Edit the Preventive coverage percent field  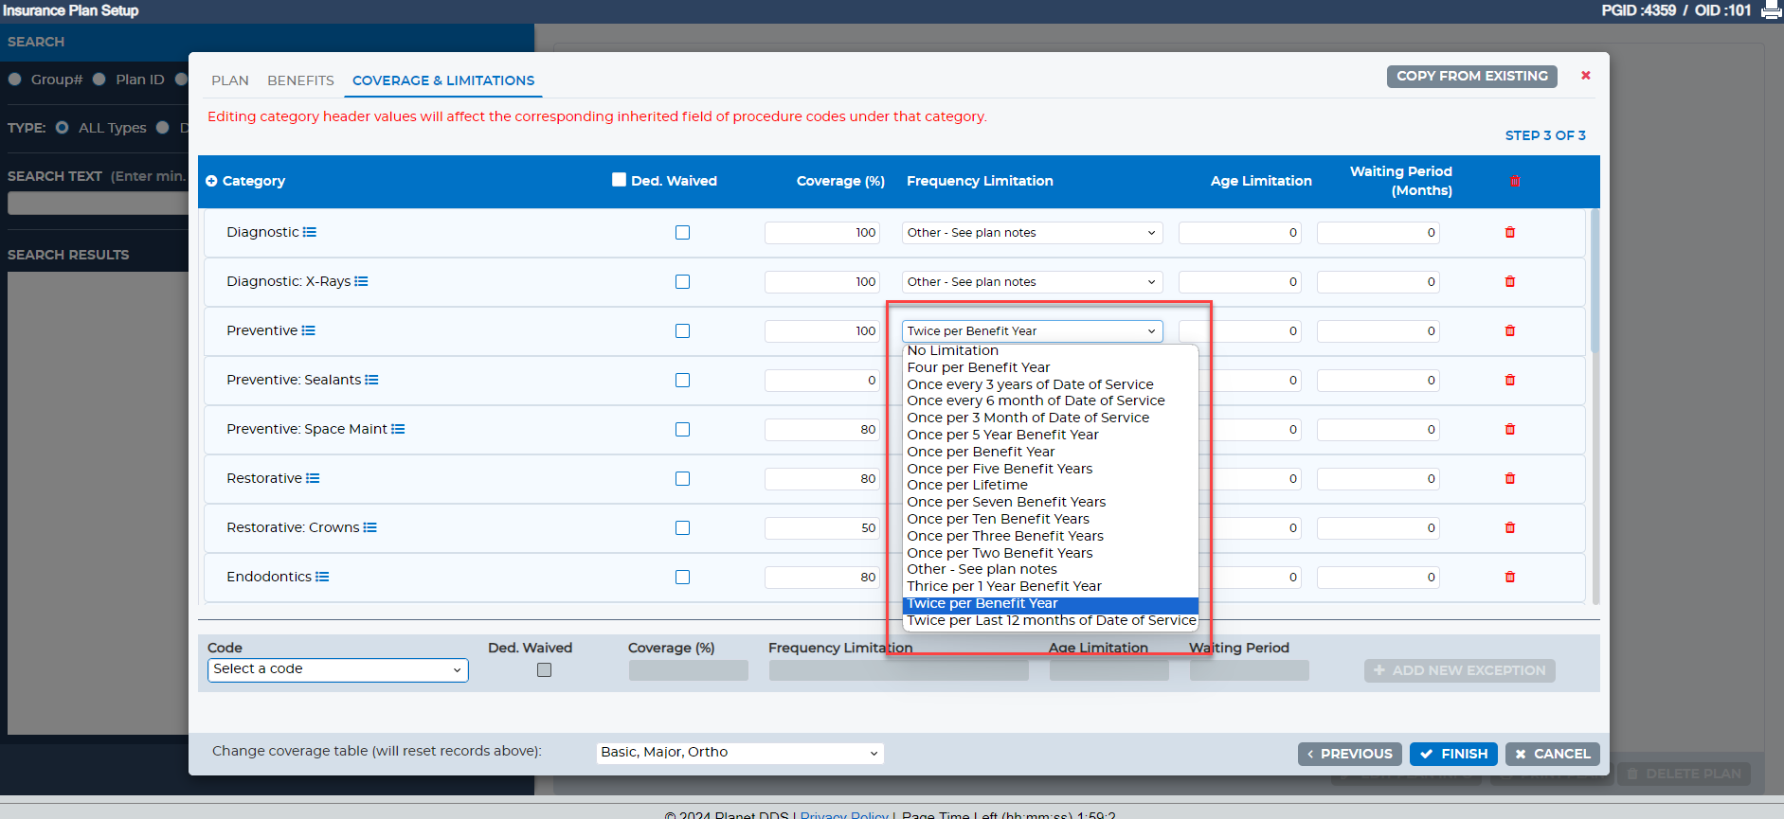coord(821,330)
